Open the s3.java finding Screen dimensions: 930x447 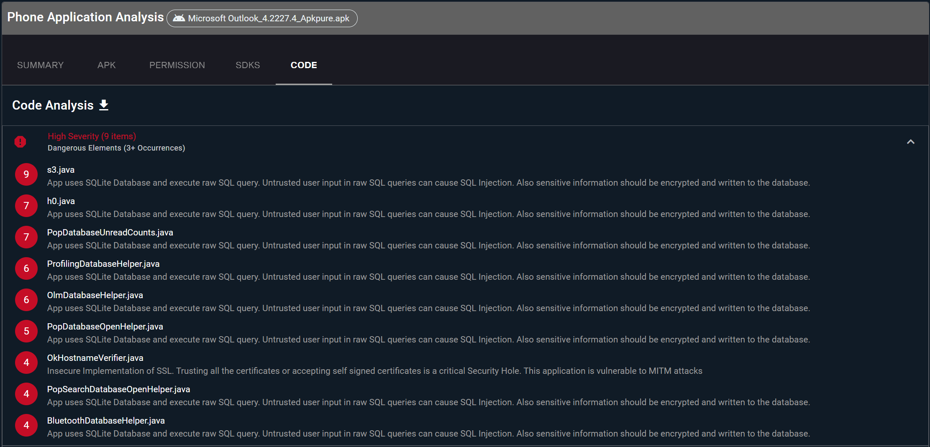[61, 170]
